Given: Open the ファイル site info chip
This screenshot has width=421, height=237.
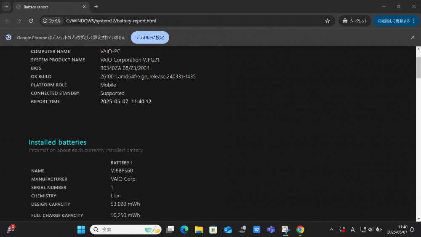Looking at the screenshot, I should [x=52, y=21].
